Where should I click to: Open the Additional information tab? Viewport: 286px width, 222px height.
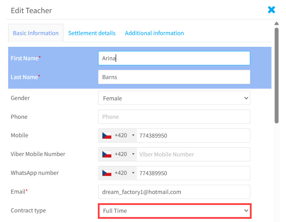tap(154, 33)
